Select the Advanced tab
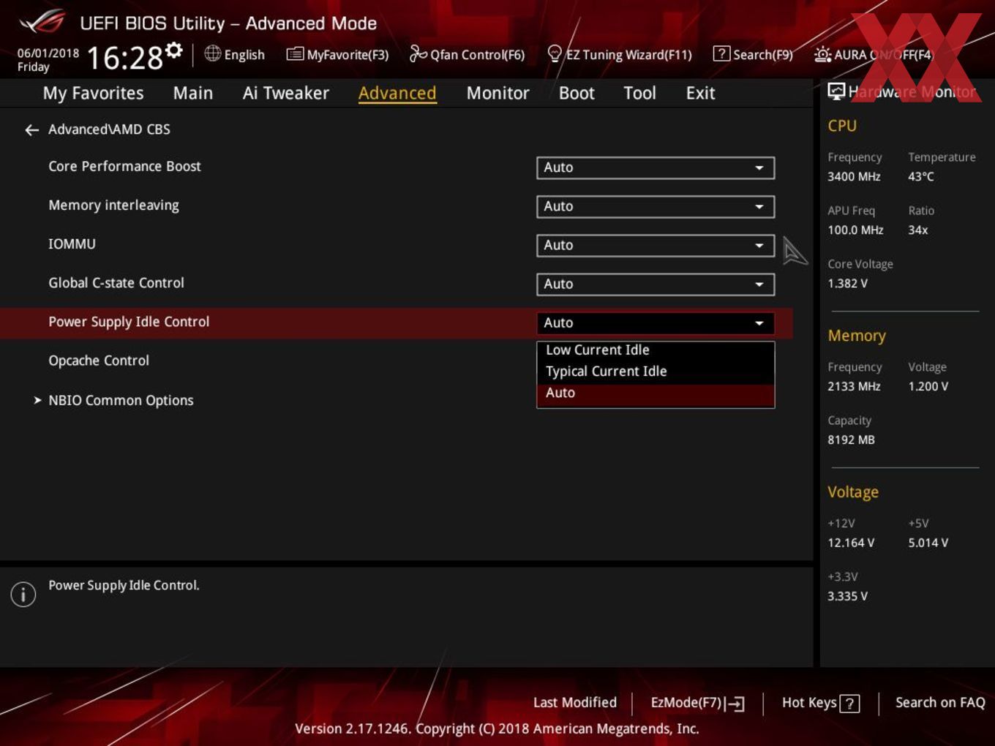This screenshot has height=746, width=995. tap(397, 93)
